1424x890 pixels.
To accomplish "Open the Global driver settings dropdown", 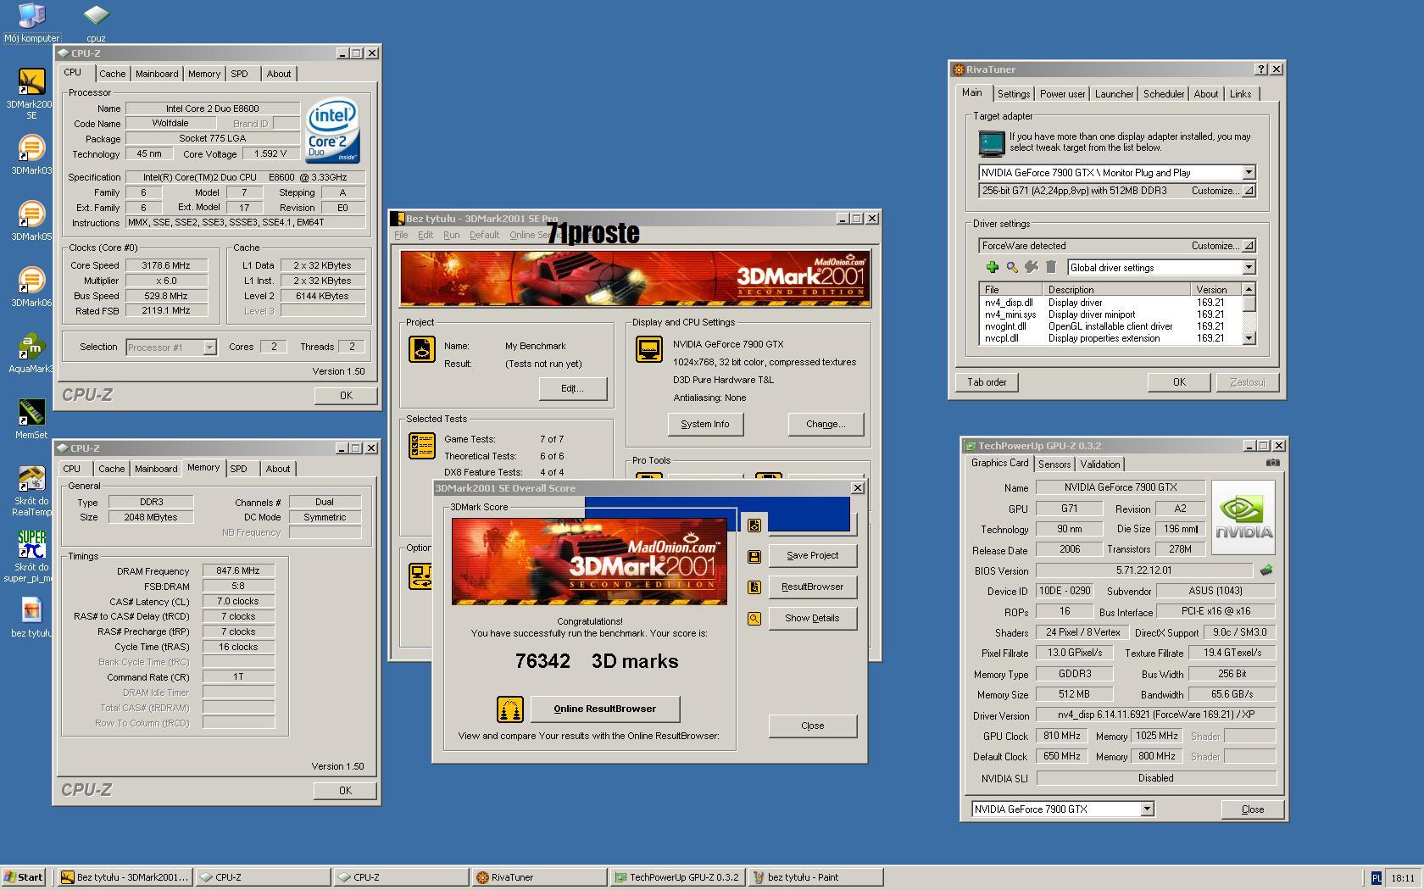I will (x=1249, y=268).
